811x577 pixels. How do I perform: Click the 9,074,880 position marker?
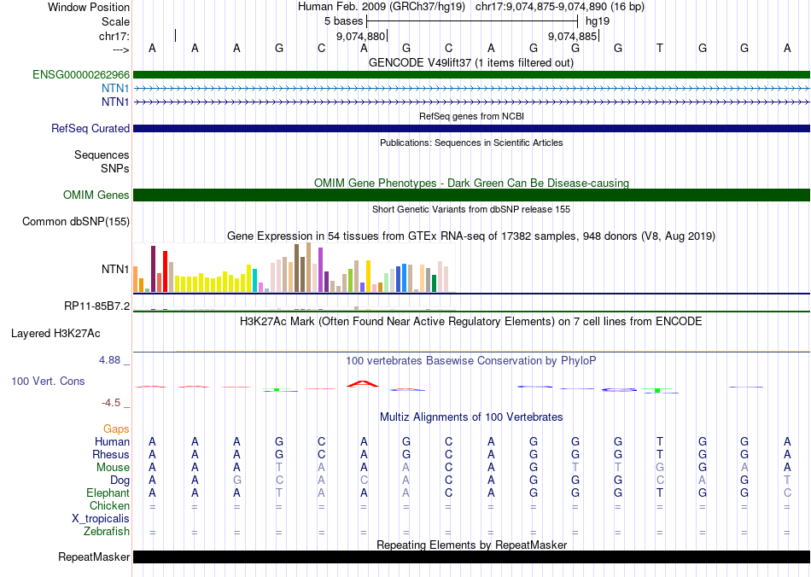362,36
